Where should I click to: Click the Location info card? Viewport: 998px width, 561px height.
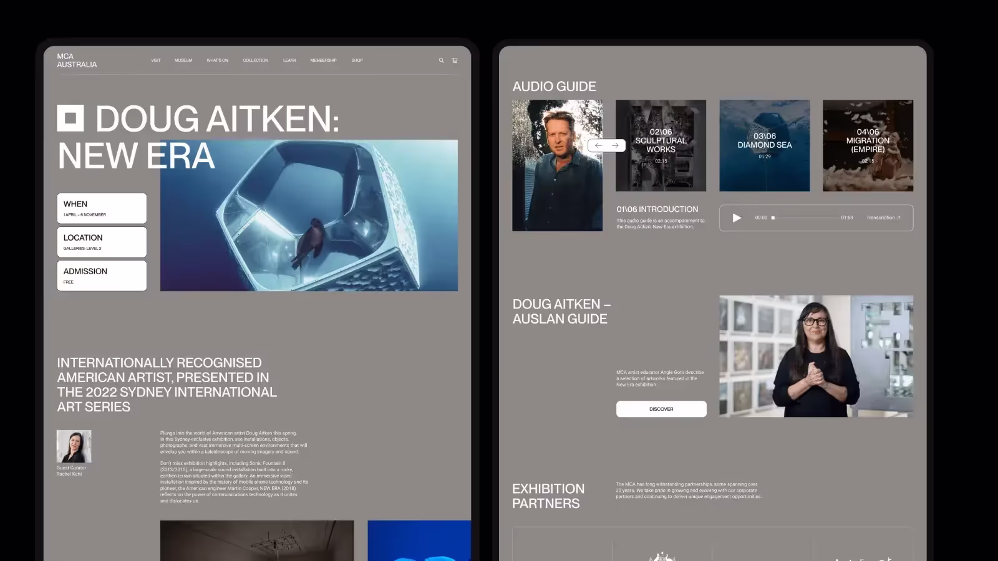click(x=102, y=242)
